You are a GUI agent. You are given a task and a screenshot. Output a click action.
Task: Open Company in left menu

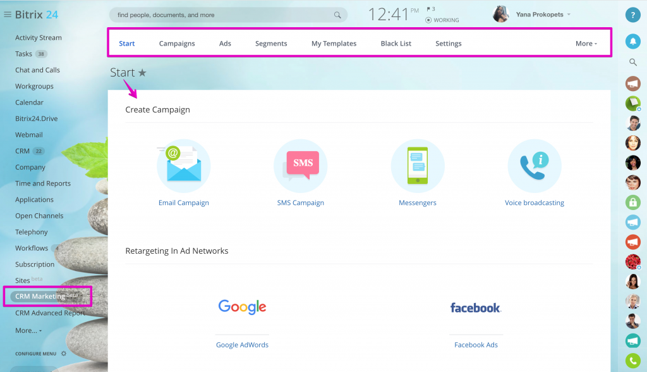30,167
